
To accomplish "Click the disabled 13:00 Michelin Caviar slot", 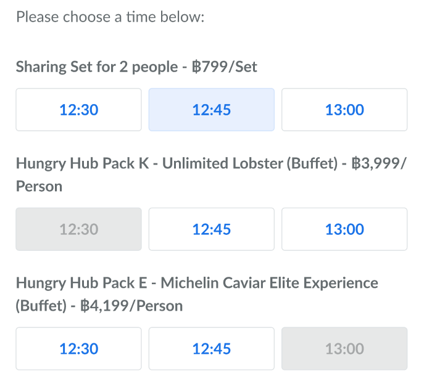I will pyautogui.click(x=344, y=349).
